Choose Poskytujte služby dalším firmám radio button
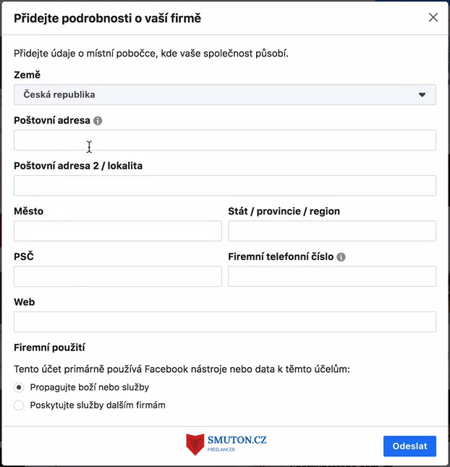Viewport: 450px width, 467px height. point(19,405)
